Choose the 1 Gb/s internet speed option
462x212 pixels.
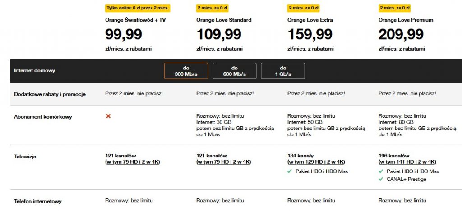pos(283,71)
